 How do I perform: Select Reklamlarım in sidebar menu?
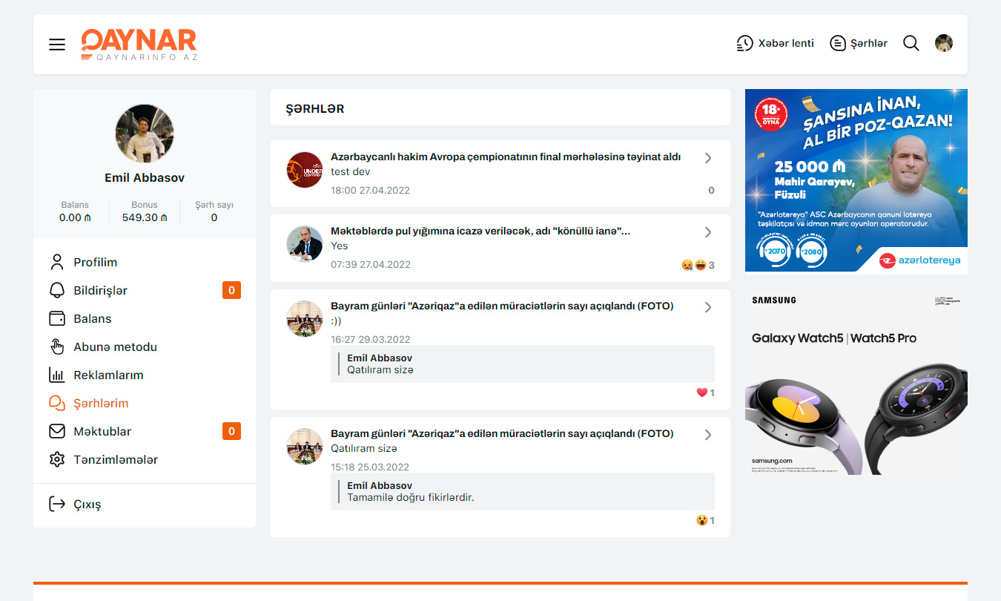tap(108, 375)
